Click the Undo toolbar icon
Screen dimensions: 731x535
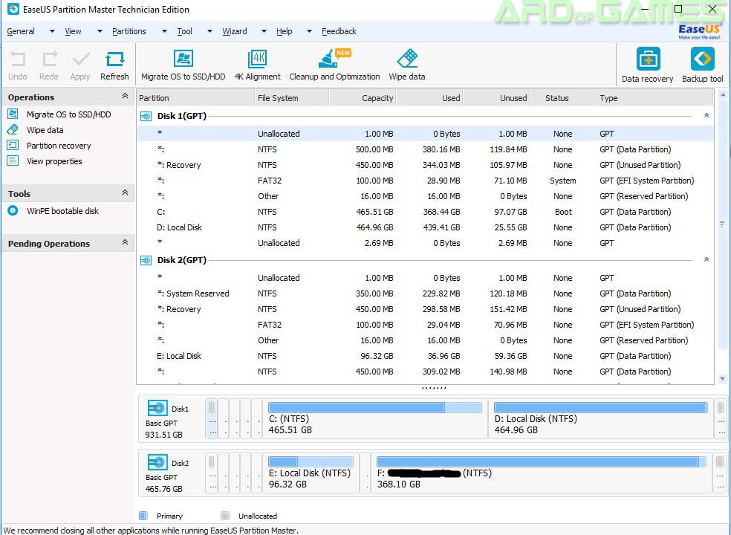(x=18, y=59)
